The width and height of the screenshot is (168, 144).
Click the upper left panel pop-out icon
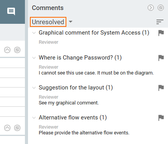[17, 50]
